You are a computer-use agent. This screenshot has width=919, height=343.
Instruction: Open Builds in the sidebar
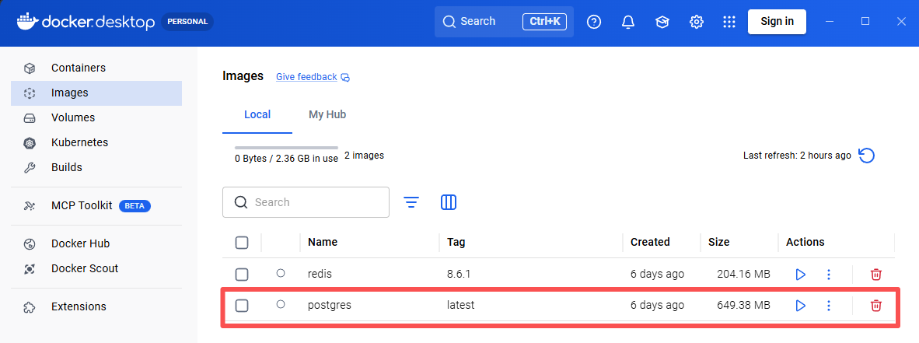(96, 168)
